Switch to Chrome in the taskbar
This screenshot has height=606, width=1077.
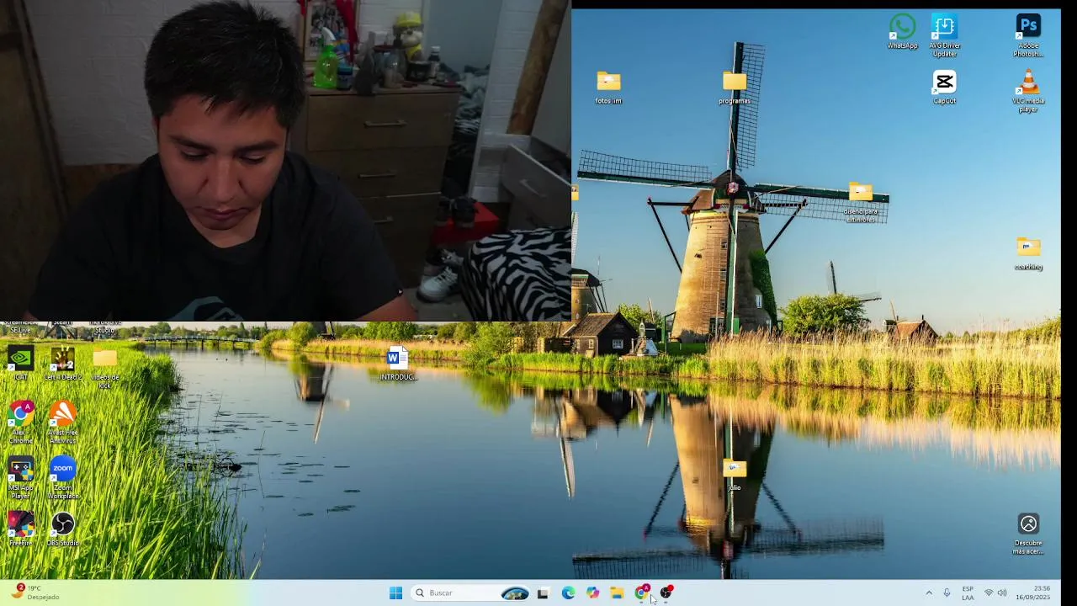click(x=641, y=593)
